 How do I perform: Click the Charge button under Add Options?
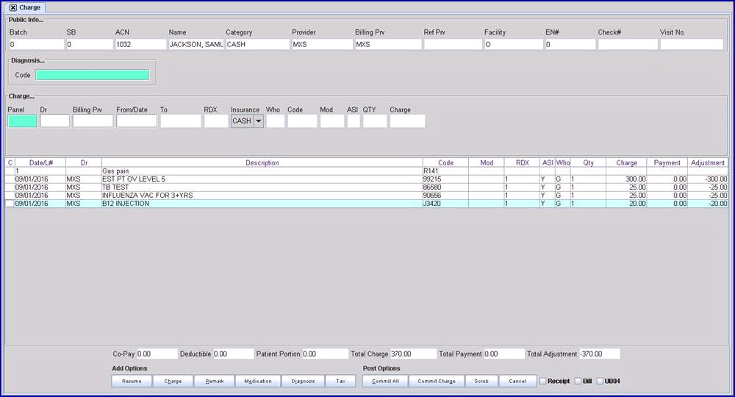click(x=173, y=381)
